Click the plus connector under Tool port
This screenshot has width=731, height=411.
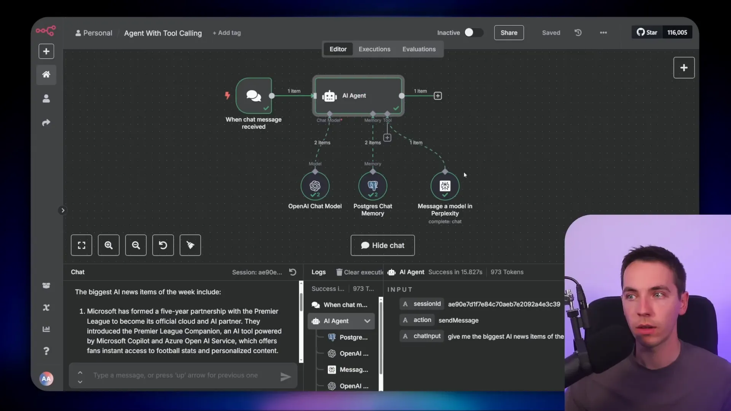pos(387,137)
